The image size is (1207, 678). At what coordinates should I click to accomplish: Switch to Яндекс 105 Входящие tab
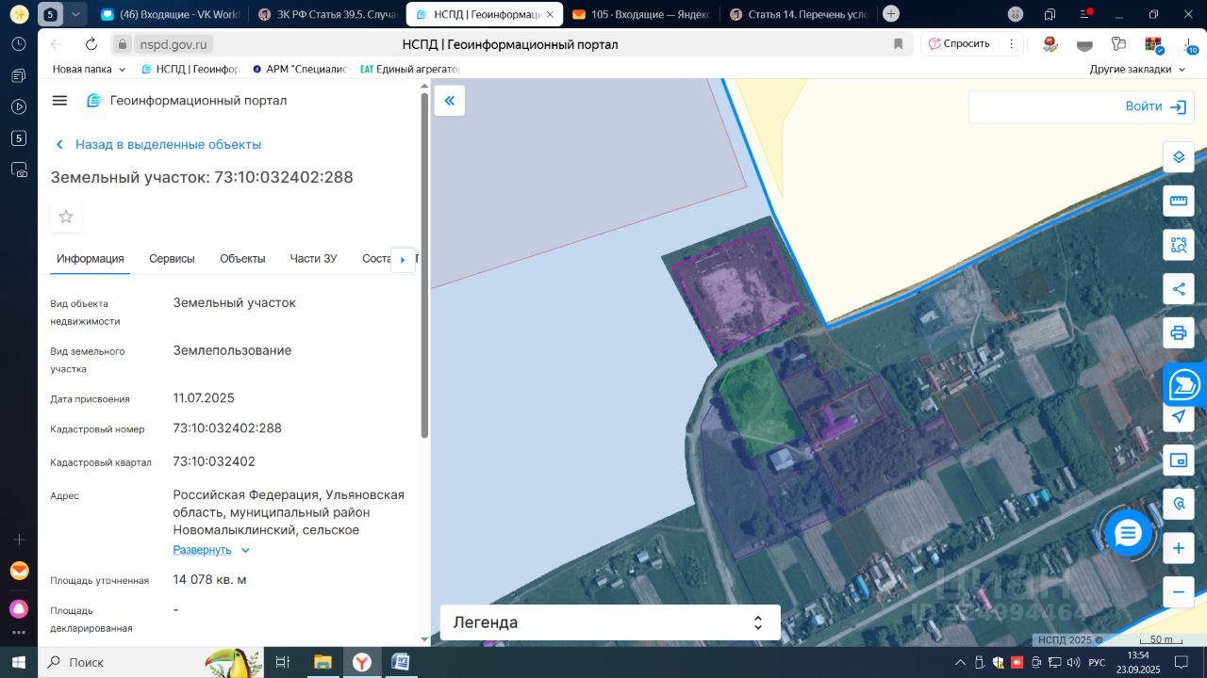coord(642,14)
